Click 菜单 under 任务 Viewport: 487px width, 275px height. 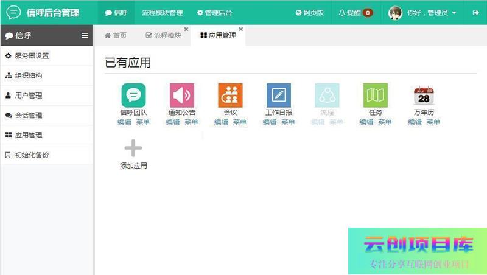385,122
